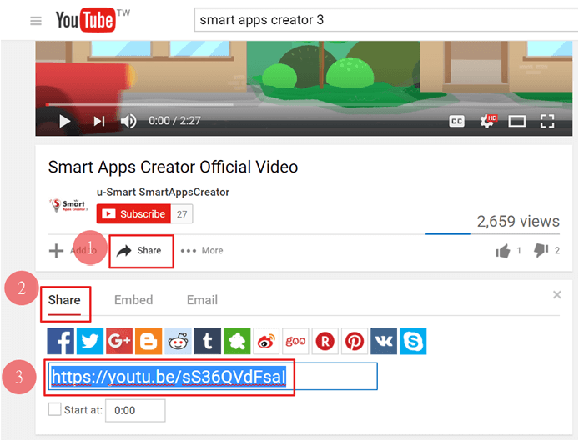Select the Share tab

pos(64,300)
